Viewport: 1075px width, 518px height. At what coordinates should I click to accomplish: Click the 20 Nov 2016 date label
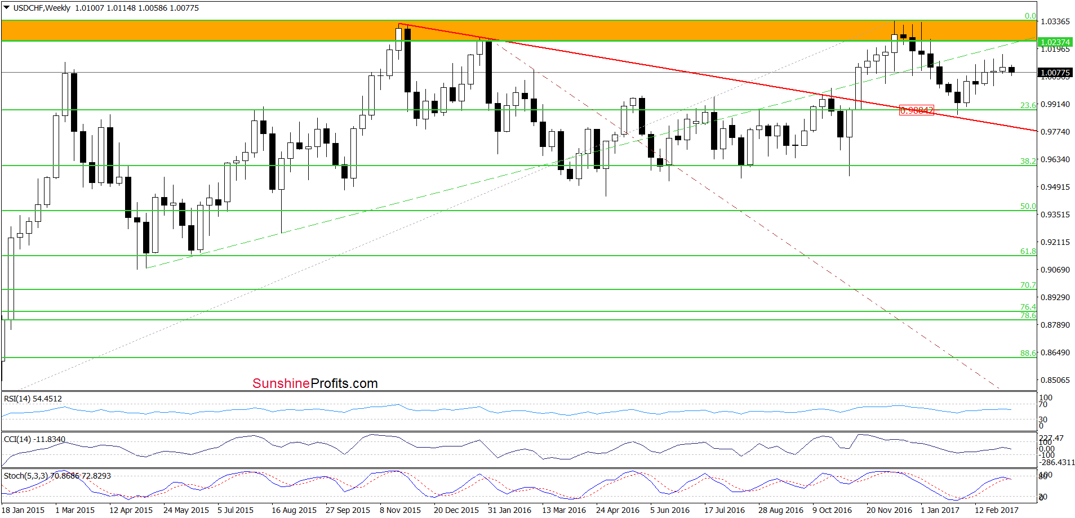(x=889, y=510)
